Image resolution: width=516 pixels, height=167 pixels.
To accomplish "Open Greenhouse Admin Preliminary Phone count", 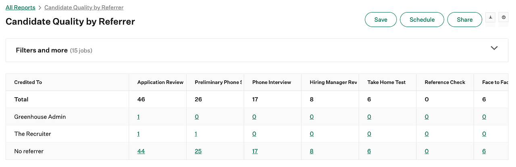I will (197, 117).
